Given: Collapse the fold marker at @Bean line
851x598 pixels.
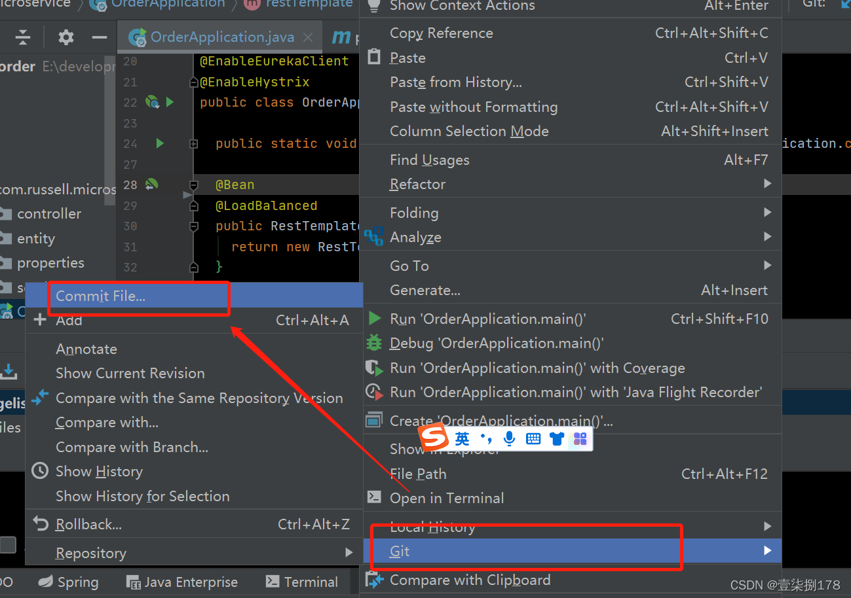Looking at the screenshot, I should click(x=193, y=185).
